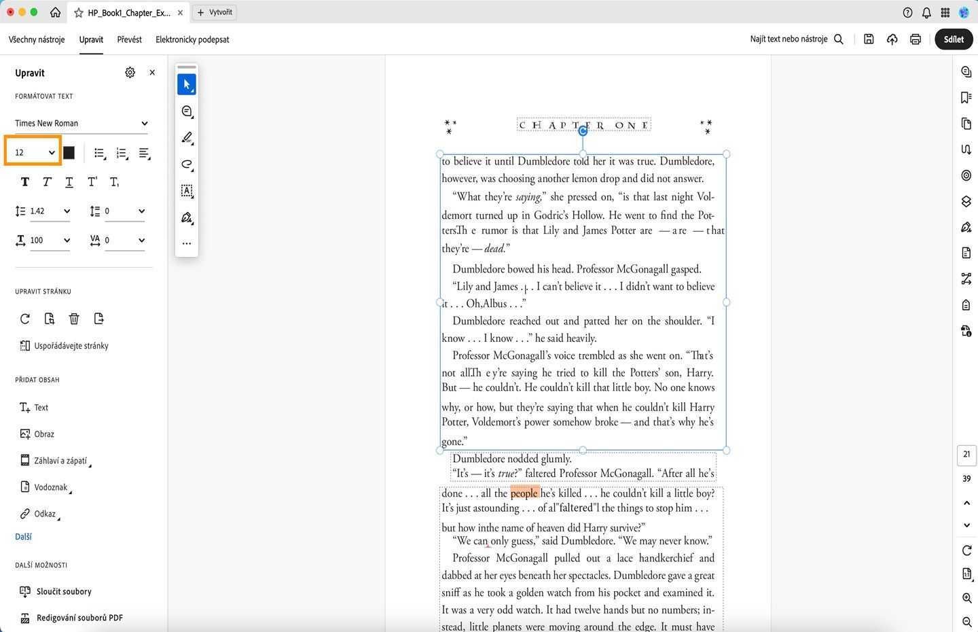Image resolution: width=978 pixels, height=632 pixels.
Task: Open the comments panel on the right sidebar
Action: [x=966, y=71]
